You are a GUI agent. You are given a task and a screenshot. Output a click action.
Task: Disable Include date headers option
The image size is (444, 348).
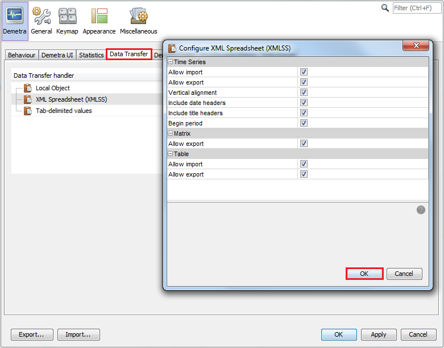tap(304, 103)
